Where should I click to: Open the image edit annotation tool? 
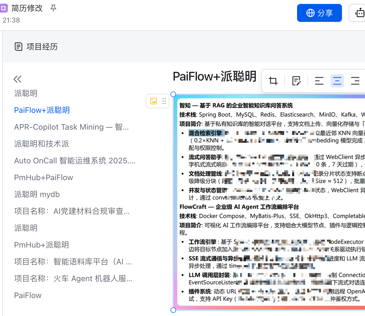tap(296, 81)
